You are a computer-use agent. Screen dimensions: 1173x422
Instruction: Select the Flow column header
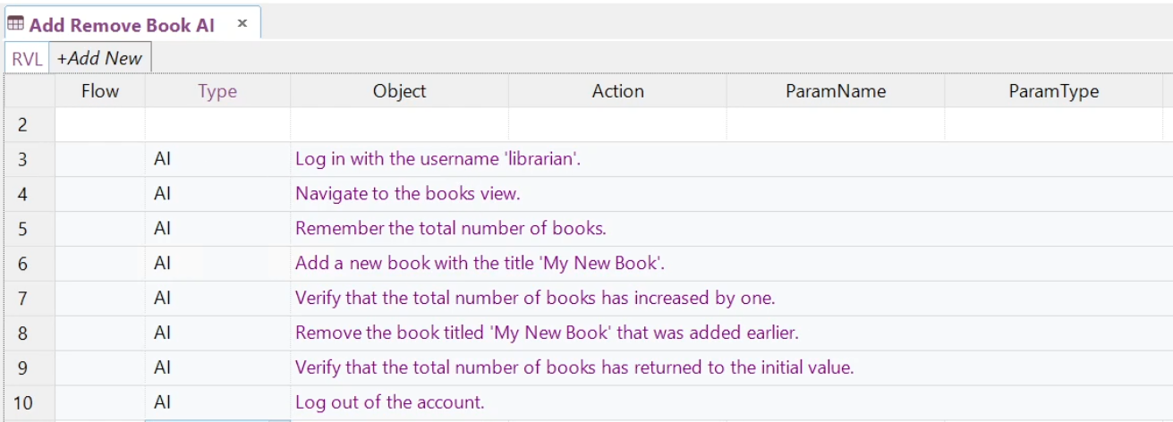[x=99, y=91]
